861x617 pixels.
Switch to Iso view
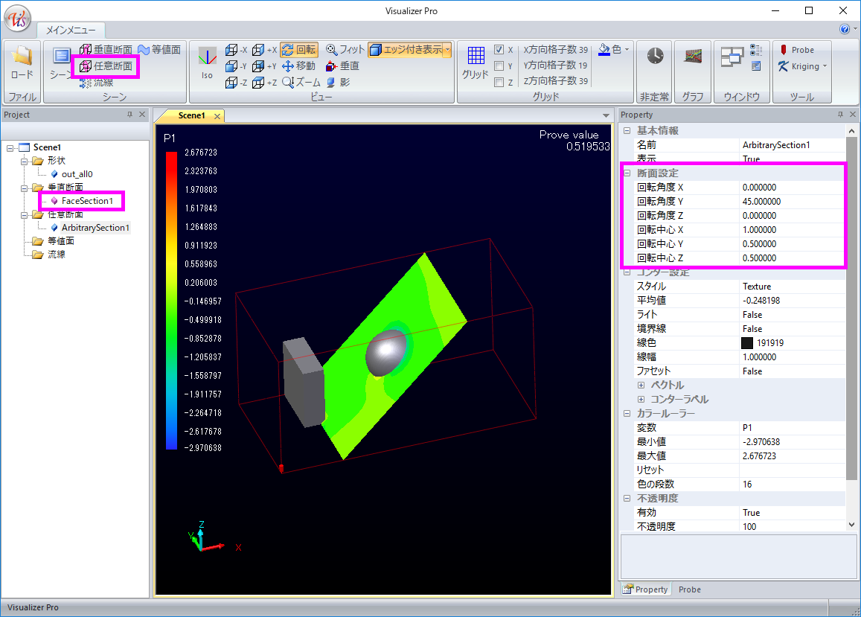[x=207, y=61]
